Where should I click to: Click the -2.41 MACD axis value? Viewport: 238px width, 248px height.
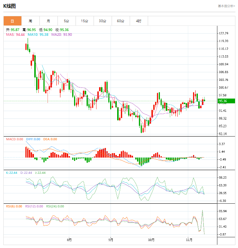(x=222, y=167)
